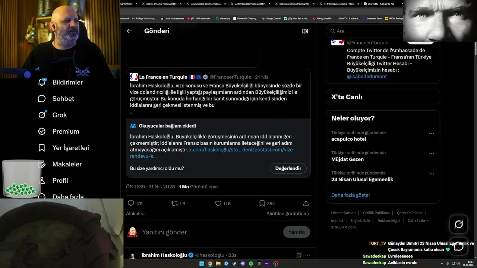Open more options for Müjdat Gezen trend
Viewport: 477px width, 268px height.
432,153
